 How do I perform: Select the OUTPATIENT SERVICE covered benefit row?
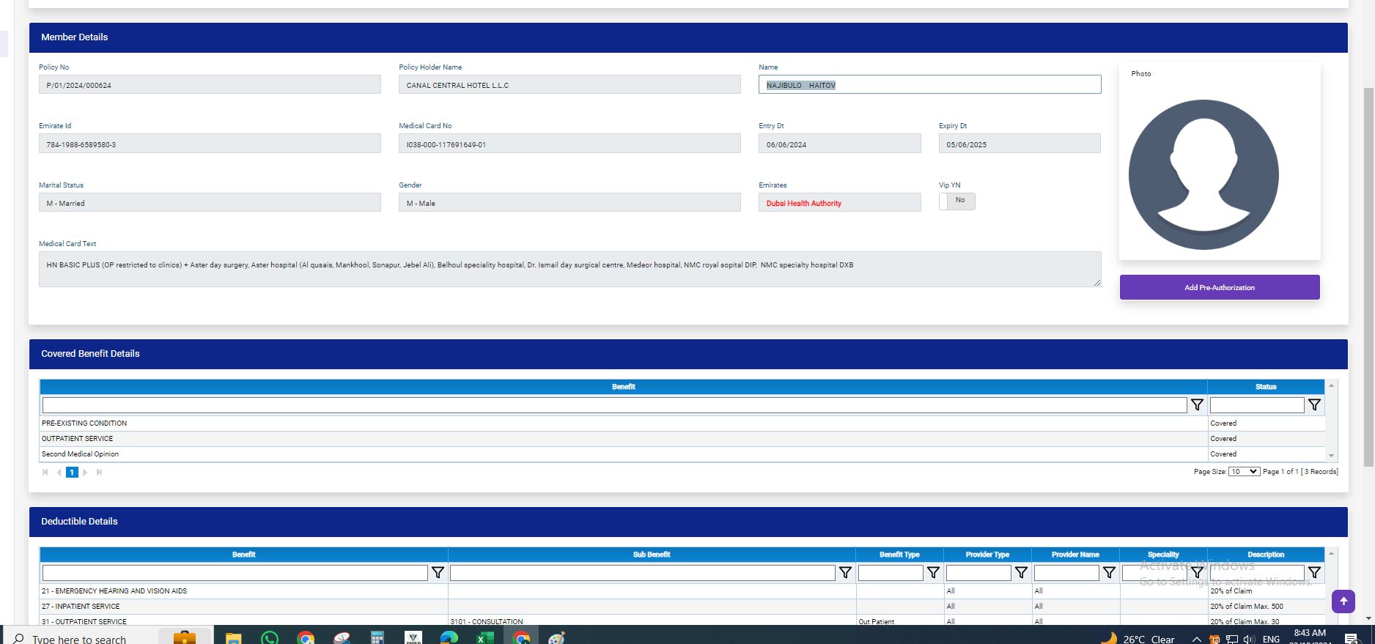click(682, 438)
